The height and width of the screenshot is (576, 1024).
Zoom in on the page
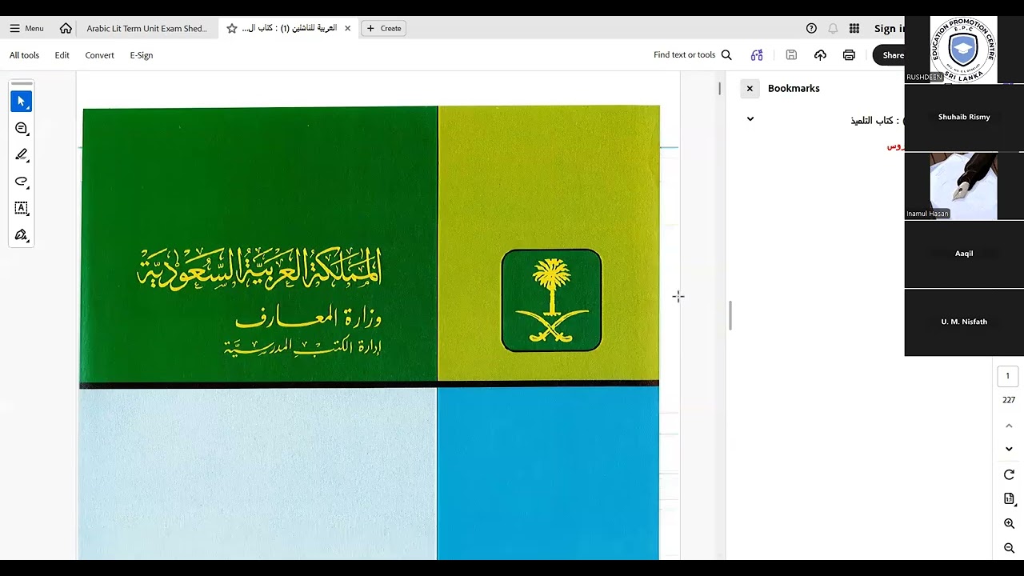pyautogui.click(x=1009, y=524)
